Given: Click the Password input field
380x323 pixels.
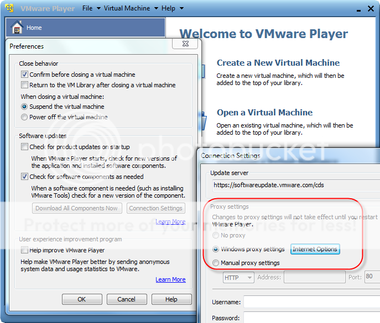Looking at the screenshot, I should (311, 317).
